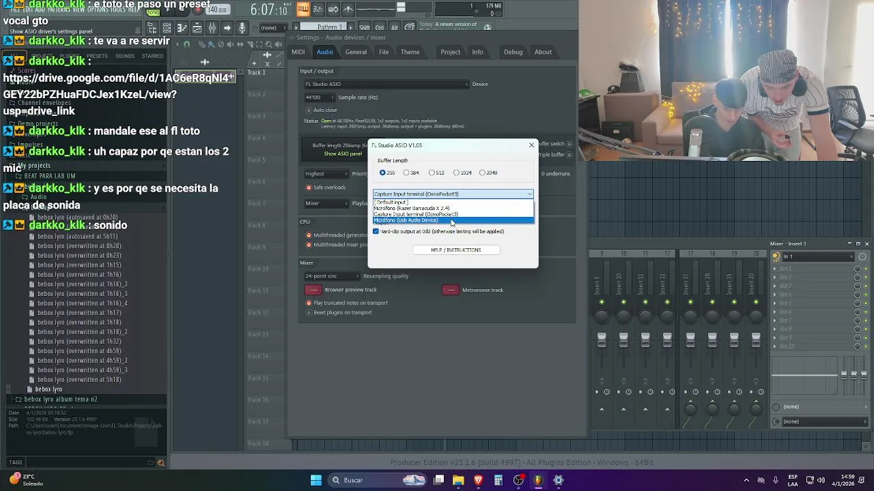Pick the 1024 buffer length option

pos(456,173)
